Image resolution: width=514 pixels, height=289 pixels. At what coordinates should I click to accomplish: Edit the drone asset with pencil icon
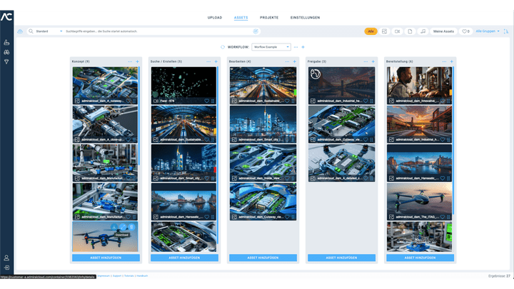pos(123,227)
